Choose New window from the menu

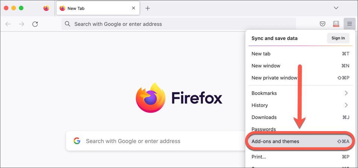tap(300, 66)
